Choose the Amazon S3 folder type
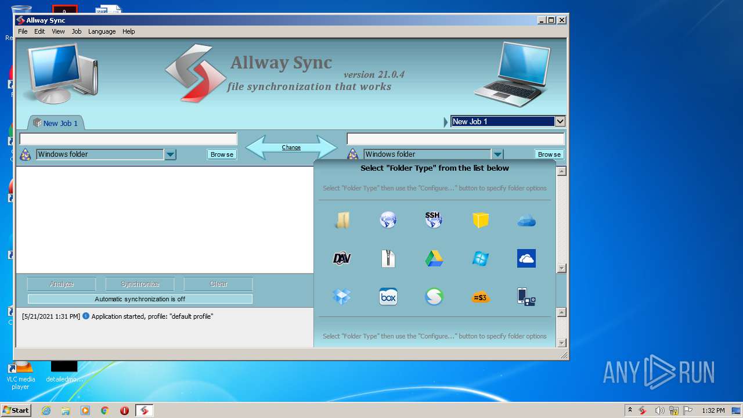The image size is (743, 418). [x=480, y=297]
